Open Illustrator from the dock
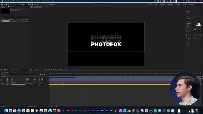Viewport: 203px width, 114px height. [68, 111]
